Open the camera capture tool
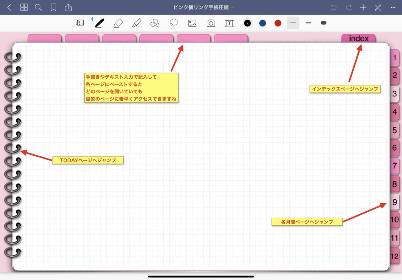Viewport: 402px width, 280px height. pos(211,23)
